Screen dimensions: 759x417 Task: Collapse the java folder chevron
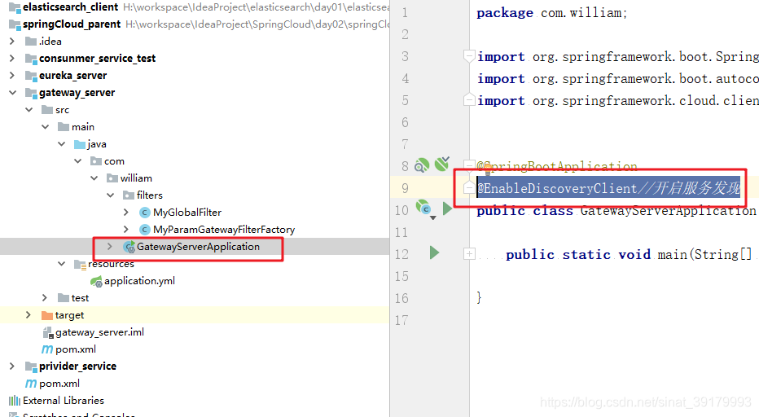[61, 144]
